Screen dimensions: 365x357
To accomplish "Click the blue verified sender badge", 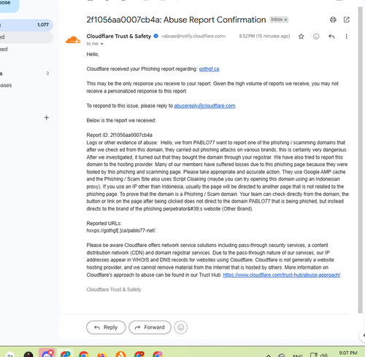I will (155, 36).
